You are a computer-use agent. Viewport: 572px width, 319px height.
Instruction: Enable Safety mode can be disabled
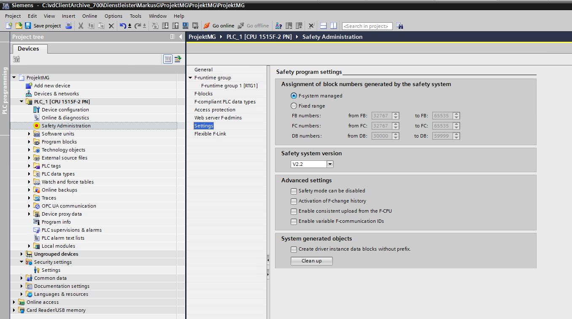(x=294, y=191)
